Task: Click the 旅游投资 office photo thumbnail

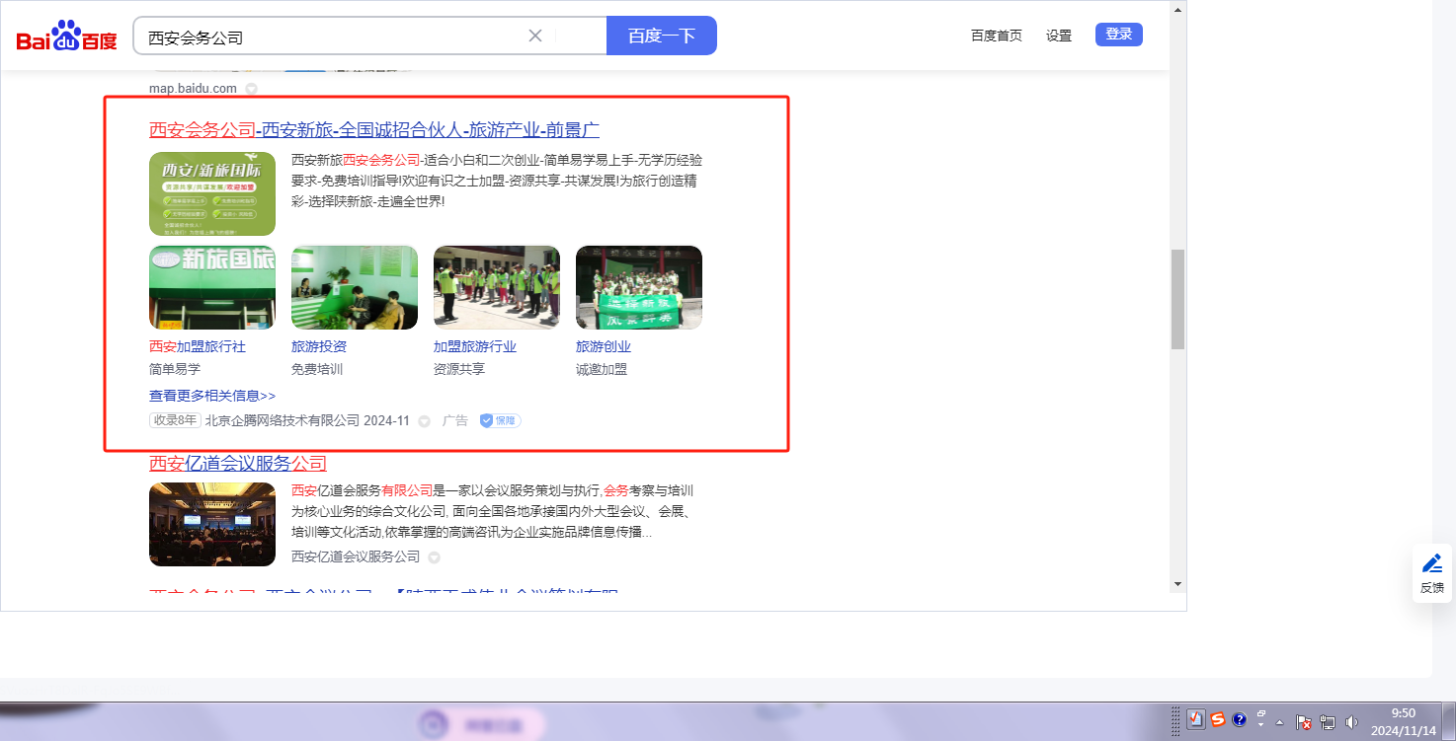Action: point(355,287)
